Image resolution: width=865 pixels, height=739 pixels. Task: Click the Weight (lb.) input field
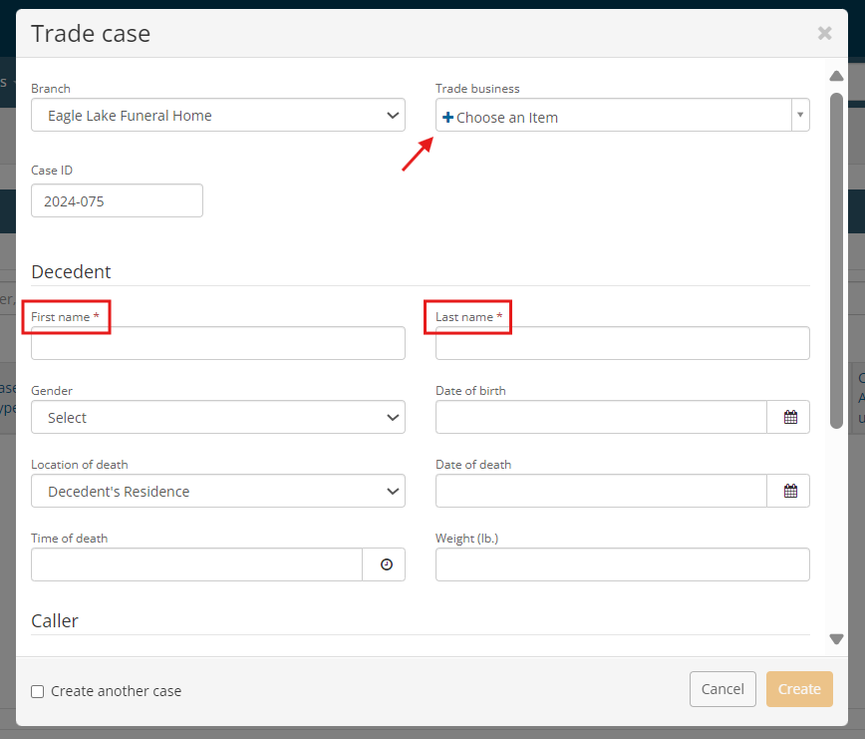pos(622,564)
